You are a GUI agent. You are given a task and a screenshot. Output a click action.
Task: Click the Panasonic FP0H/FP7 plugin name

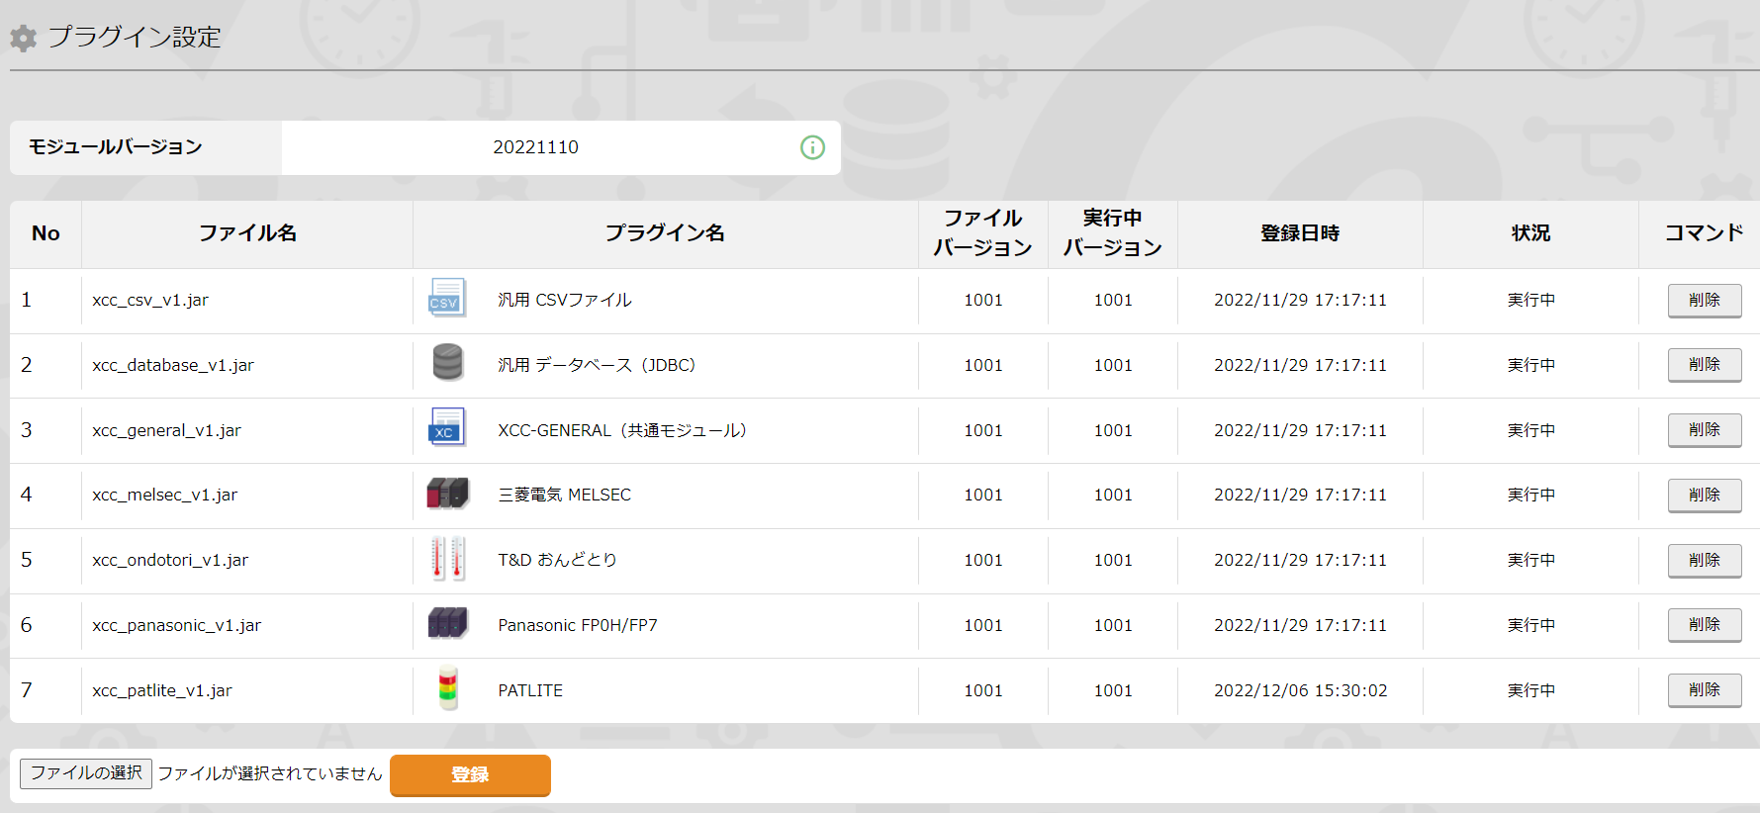click(x=578, y=625)
